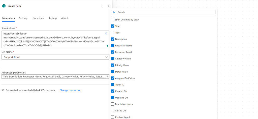Enable the Resolution Notes checkbox
Image resolution: width=258 pixels, height=119 pixels.
pos(113,104)
